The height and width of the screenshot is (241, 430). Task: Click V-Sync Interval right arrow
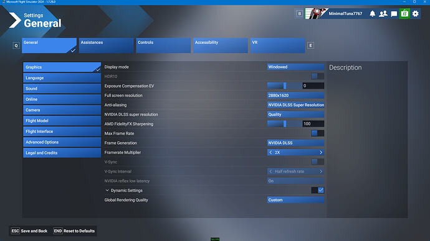coord(321,171)
